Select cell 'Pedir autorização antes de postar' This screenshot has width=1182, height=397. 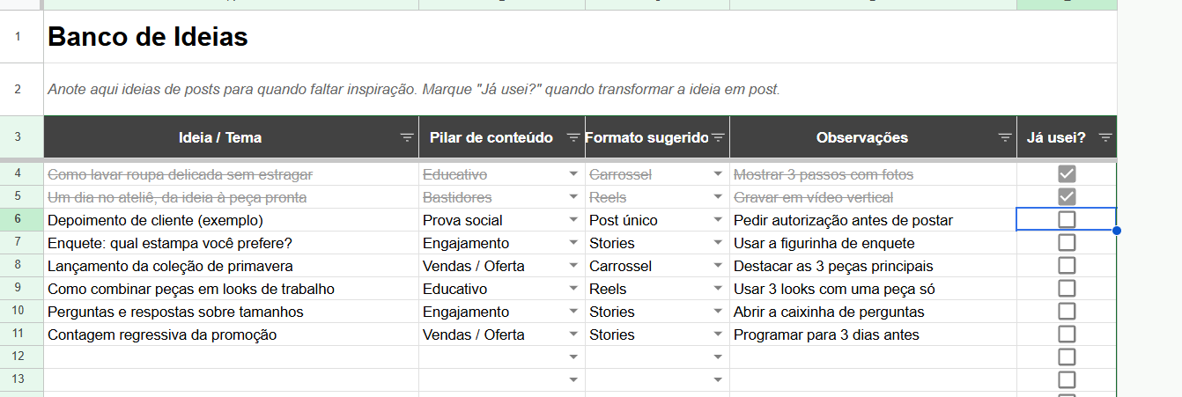pos(873,220)
